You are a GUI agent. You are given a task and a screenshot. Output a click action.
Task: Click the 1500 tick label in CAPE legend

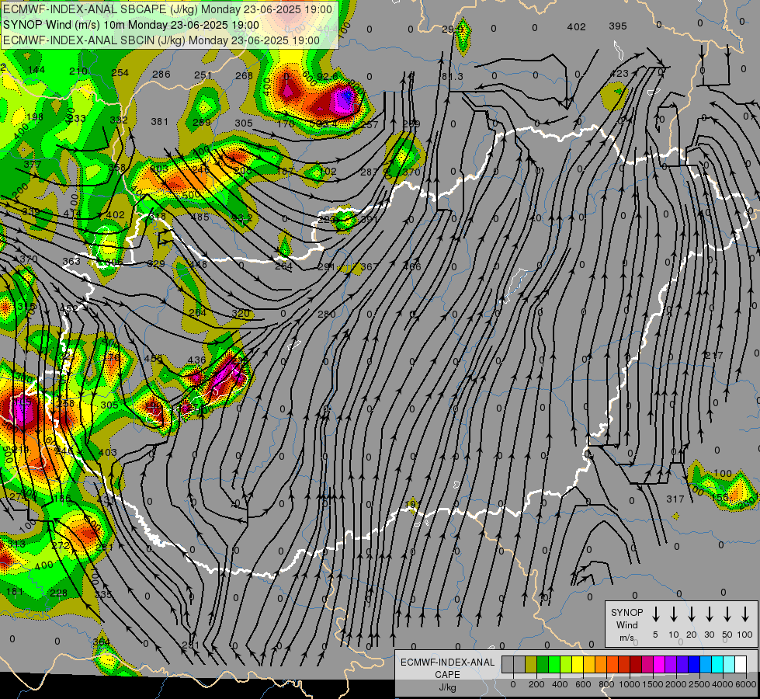(x=653, y=684)
